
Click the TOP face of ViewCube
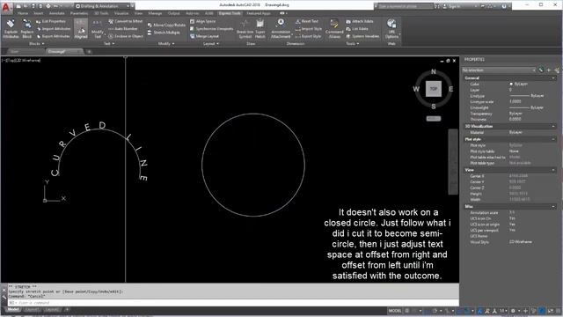(434, 89)
